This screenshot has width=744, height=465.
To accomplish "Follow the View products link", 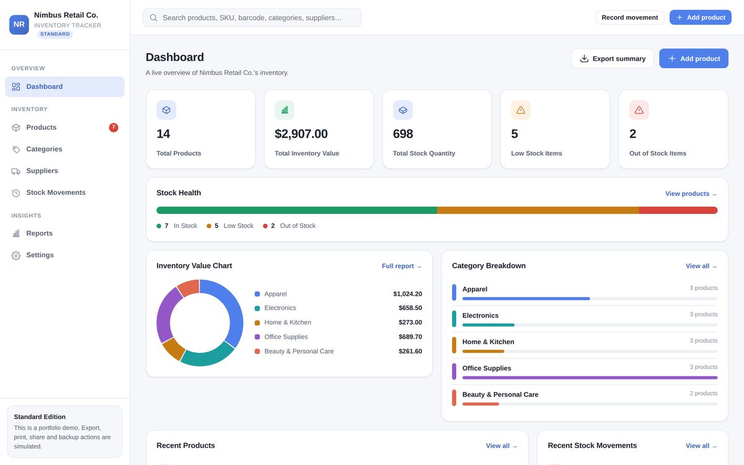I will (691, 194).
